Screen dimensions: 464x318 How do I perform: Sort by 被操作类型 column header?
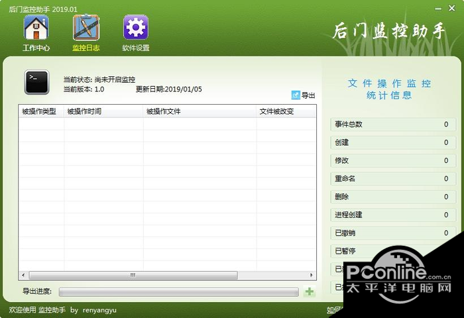coord(41,111)
